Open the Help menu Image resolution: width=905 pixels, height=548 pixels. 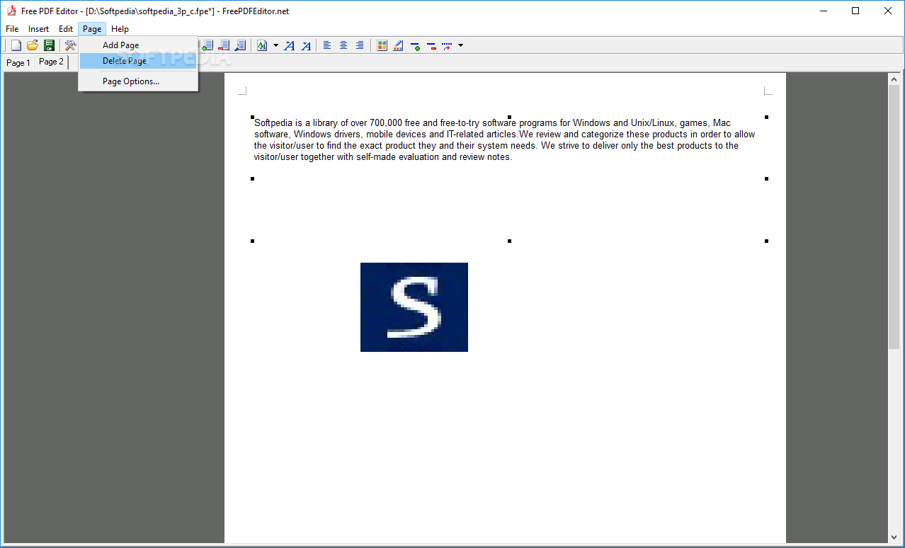pos(120,29)
